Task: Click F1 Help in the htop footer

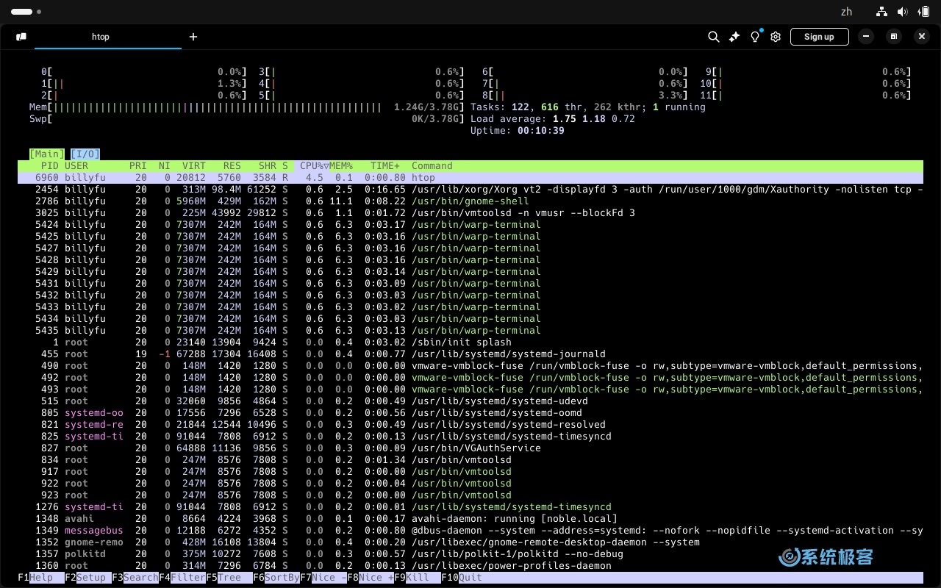Action: coord(41,578)
